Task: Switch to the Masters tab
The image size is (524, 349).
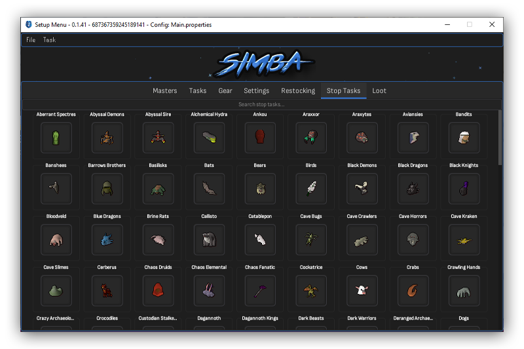Action: (x=165, y=91)
